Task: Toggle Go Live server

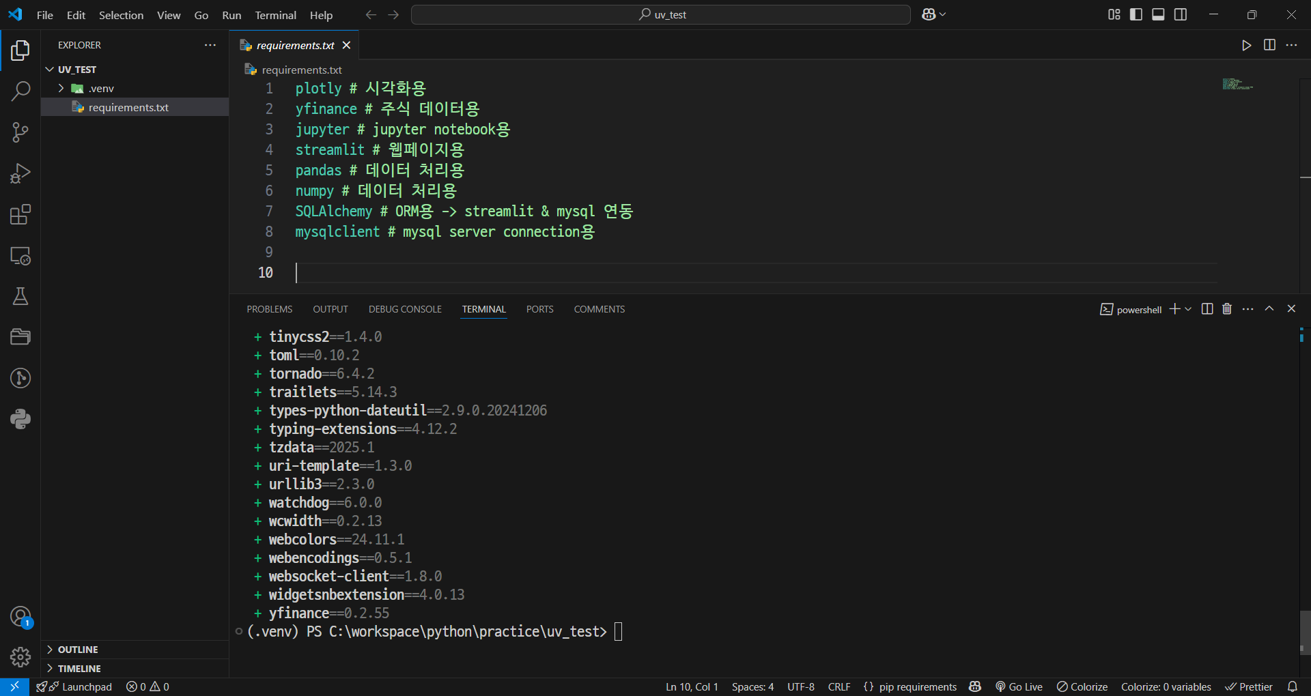Action: (x=1019, y=686)
